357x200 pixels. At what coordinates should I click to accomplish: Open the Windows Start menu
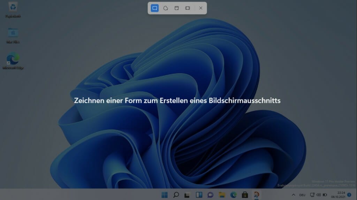click(165, 195)
